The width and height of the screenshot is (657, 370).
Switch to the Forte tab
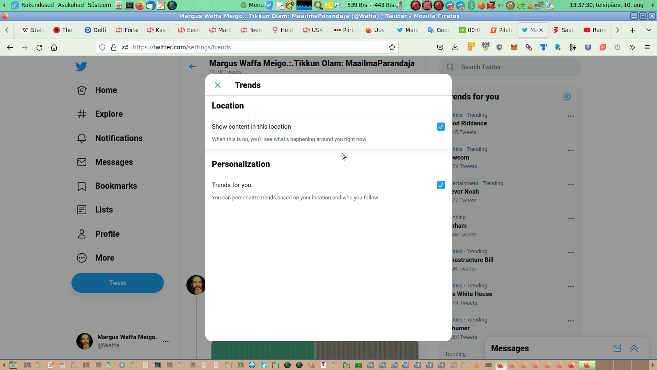(127, 30)
